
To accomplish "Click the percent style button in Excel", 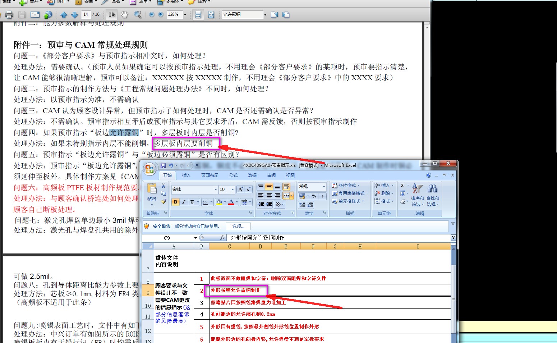I will point(314,196).
